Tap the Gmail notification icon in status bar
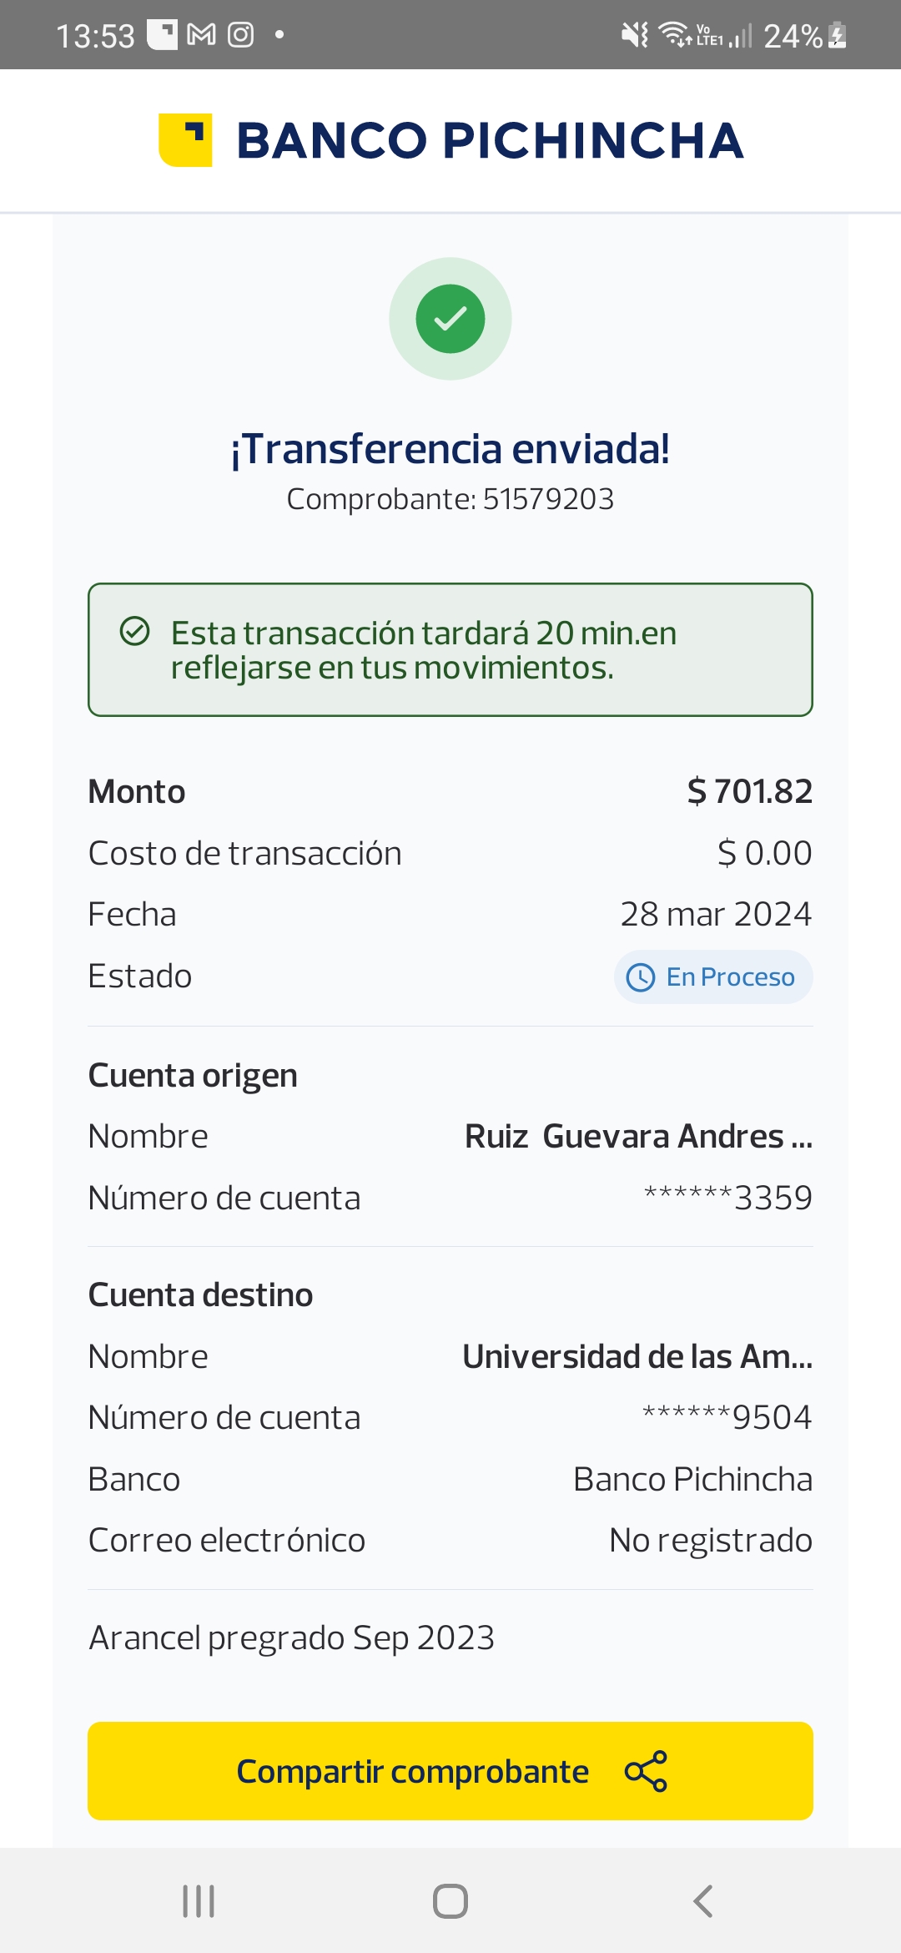Viewport: 901px width, 1953px height. click(x=201, y=35)
